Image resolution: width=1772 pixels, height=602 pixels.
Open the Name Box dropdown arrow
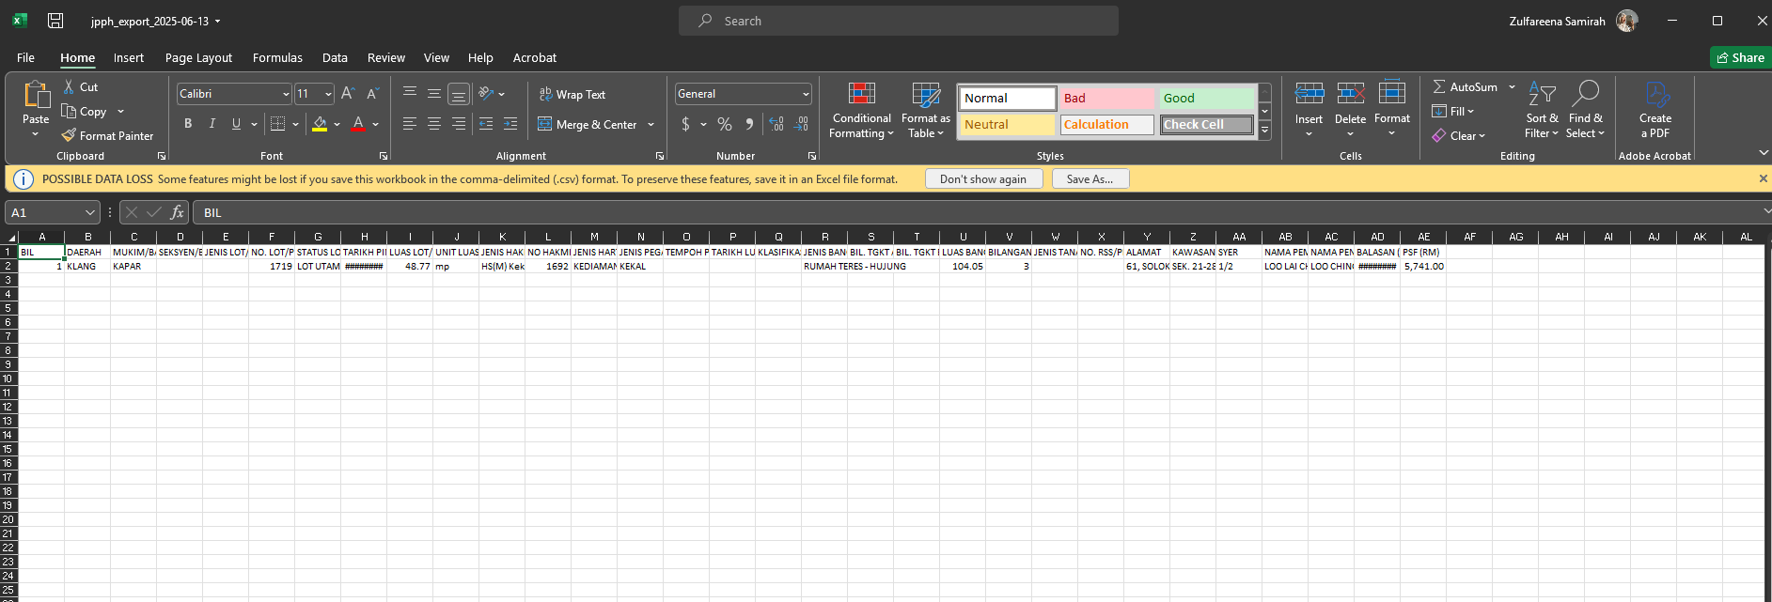coord(90,212)
